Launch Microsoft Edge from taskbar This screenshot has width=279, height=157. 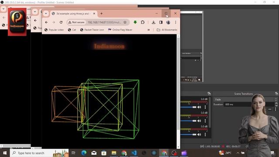click(84, 153)
